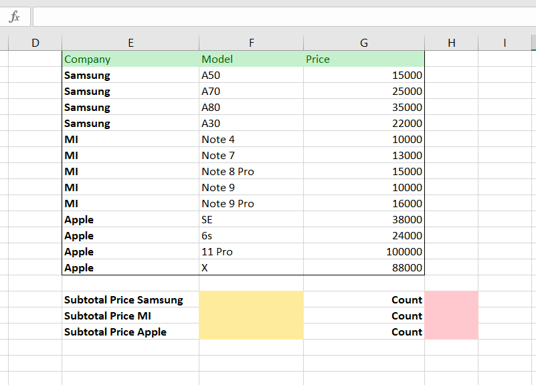Click the Subtotal Price Apple label
The image size is (536, 385).
click(116, 332)
